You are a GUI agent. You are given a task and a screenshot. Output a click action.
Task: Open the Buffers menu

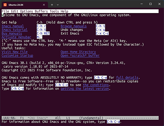coord(41,11)
